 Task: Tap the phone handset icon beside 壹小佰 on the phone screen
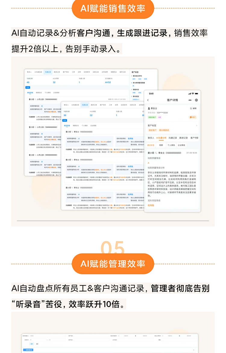pos(156,153)
